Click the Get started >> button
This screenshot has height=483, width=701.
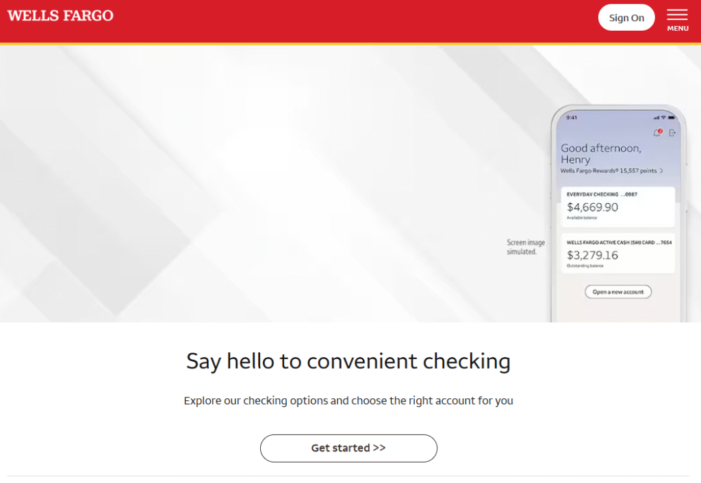tap(348, 448)
